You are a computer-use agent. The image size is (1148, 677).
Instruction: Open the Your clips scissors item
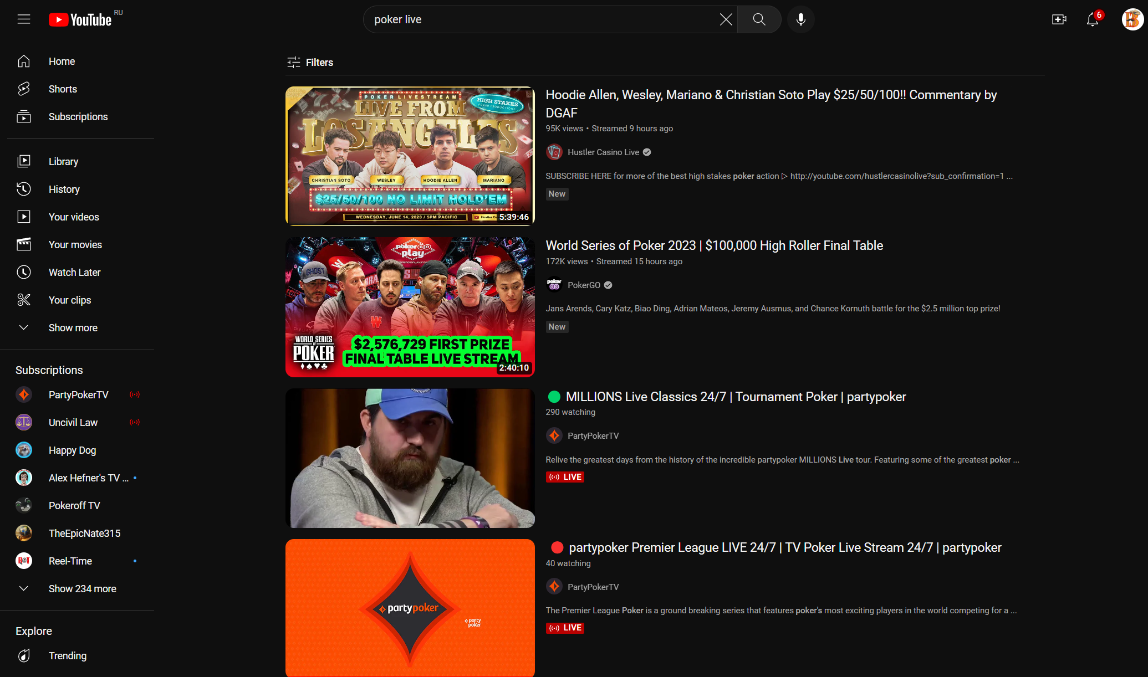(69, 300)
